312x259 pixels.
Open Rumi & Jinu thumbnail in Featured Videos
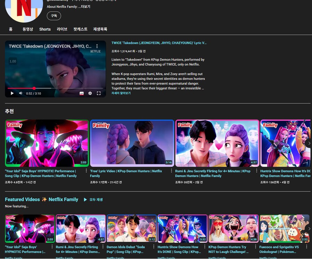tap(81, 229)
